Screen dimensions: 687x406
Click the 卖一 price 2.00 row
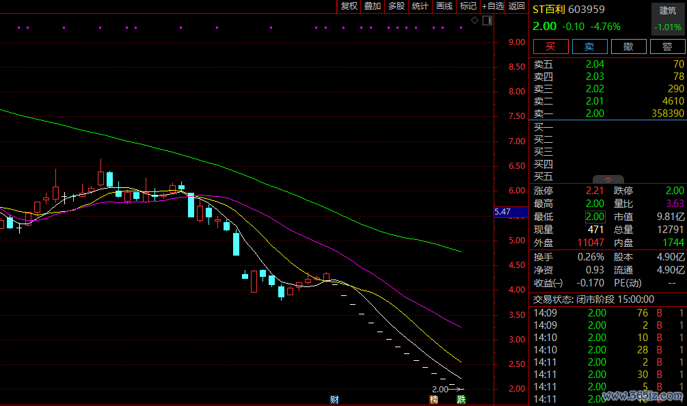(x=608, y=113)
